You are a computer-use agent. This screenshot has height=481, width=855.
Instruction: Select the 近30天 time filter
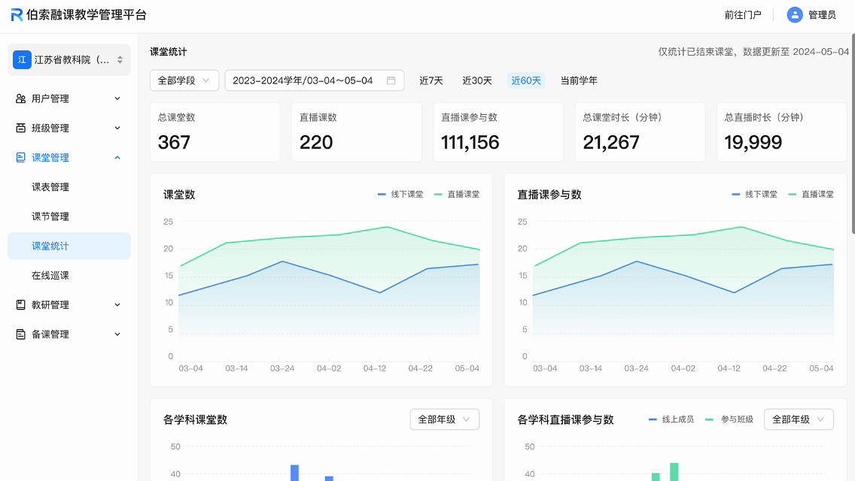(477, 80)
